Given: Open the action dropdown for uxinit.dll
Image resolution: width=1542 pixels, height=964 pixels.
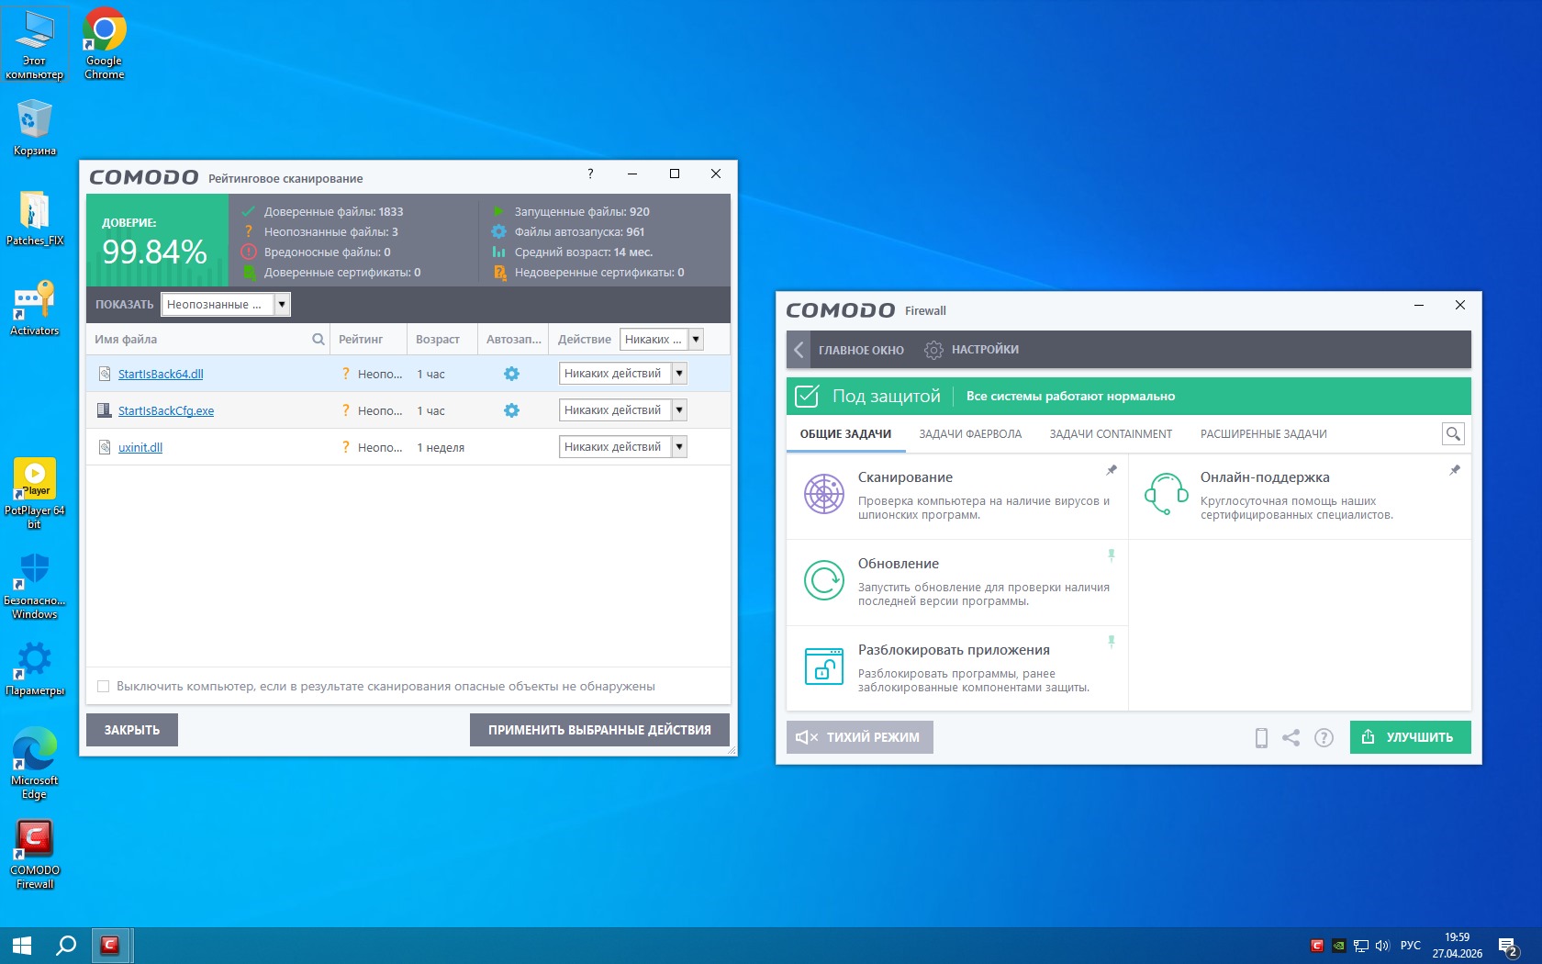Looking at the screenshot, I should [x=679, y=447].
